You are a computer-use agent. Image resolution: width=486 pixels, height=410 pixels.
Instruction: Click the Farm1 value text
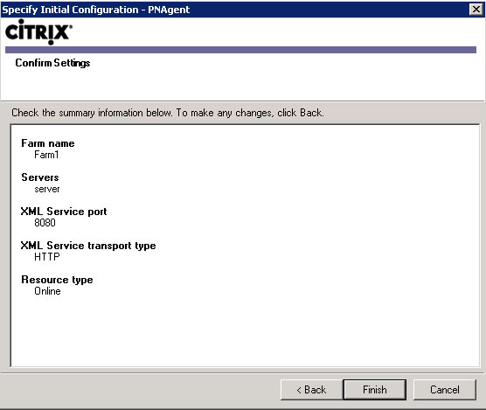point(46,155)
